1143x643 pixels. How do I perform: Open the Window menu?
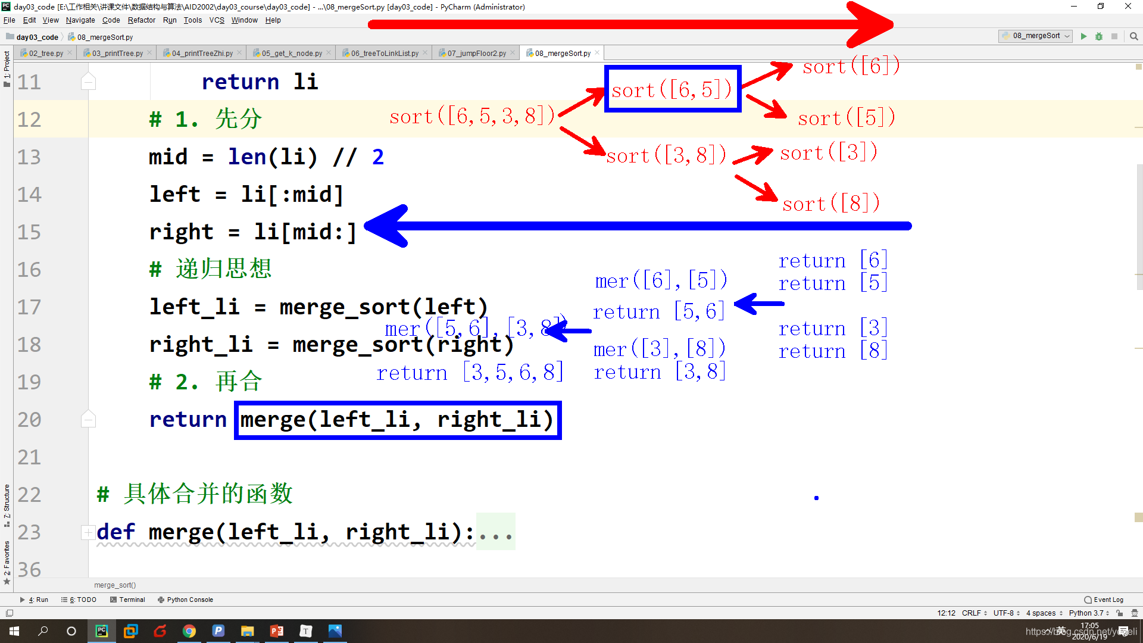(245, 20)
